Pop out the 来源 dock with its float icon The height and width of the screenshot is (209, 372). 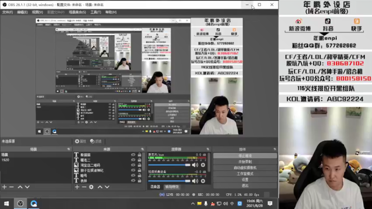pyautogui.click(x=142, y=149)
